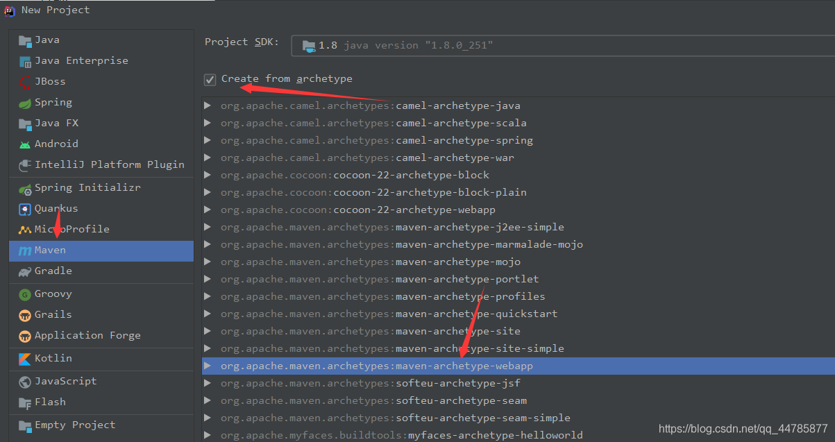Choose Spring in project list

point(101,103)
